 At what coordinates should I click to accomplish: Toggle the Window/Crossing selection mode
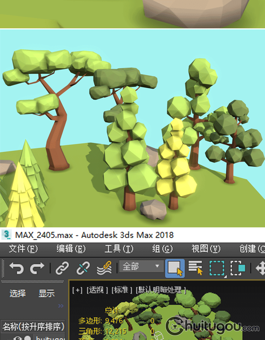click(238, 268)
